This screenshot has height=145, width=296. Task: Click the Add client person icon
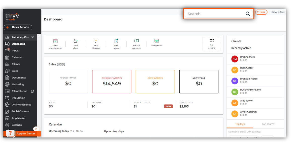tap(76, 41)
